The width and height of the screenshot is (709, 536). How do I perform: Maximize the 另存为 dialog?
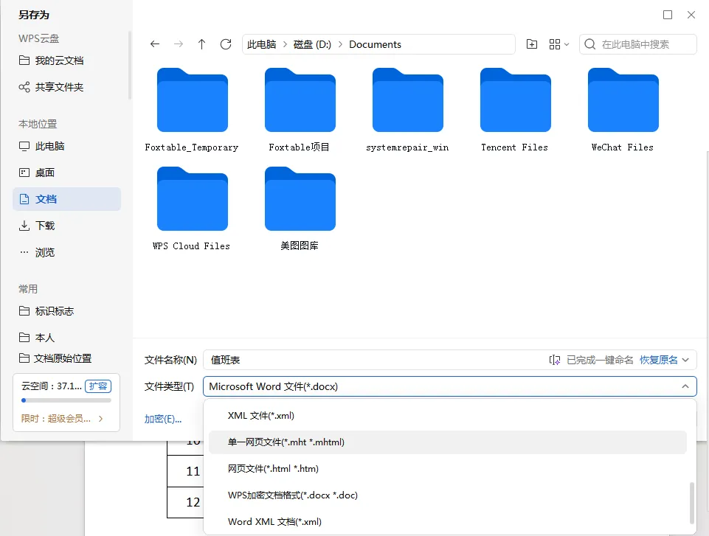[668, 15]
